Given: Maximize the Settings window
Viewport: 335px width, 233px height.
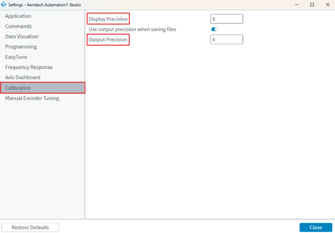Looking at the screenshot, I should click(x=312, y=4).
